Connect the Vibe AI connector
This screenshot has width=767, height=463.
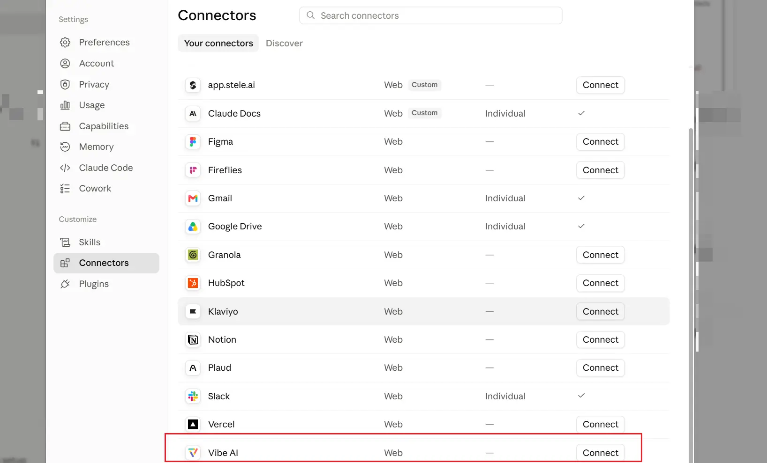[600, 453]
